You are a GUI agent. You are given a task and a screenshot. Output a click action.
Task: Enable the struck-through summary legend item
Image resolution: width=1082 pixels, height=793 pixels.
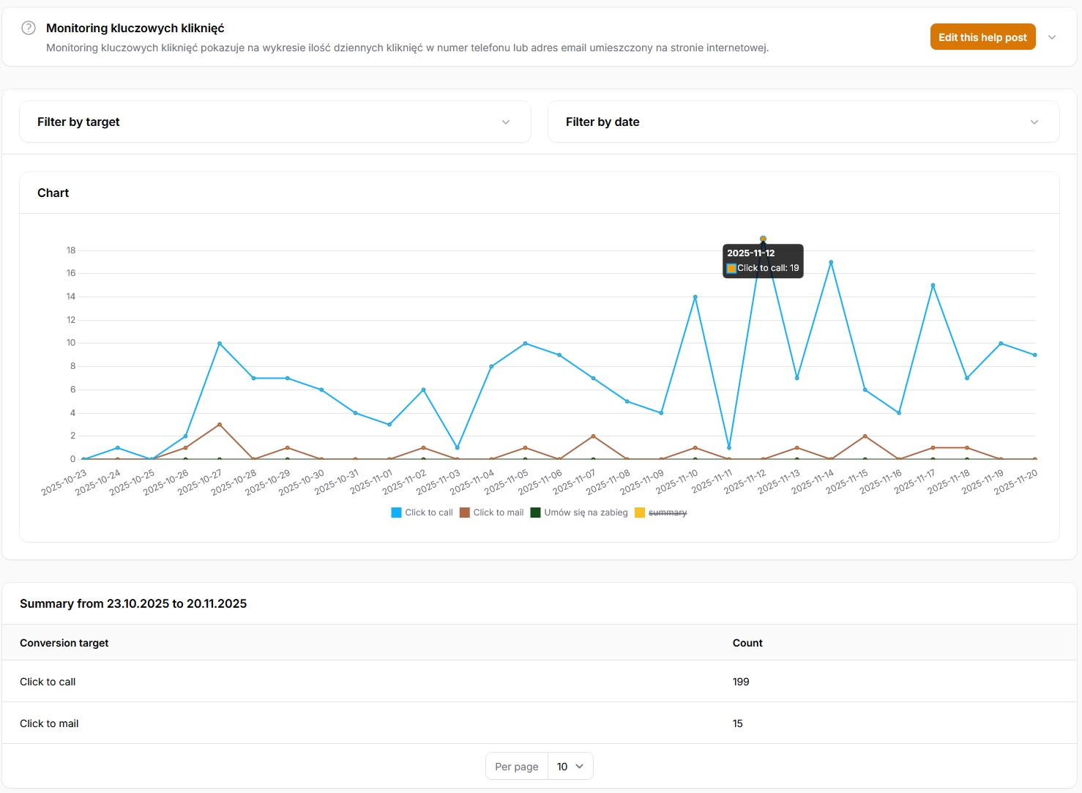pos(667,513)
